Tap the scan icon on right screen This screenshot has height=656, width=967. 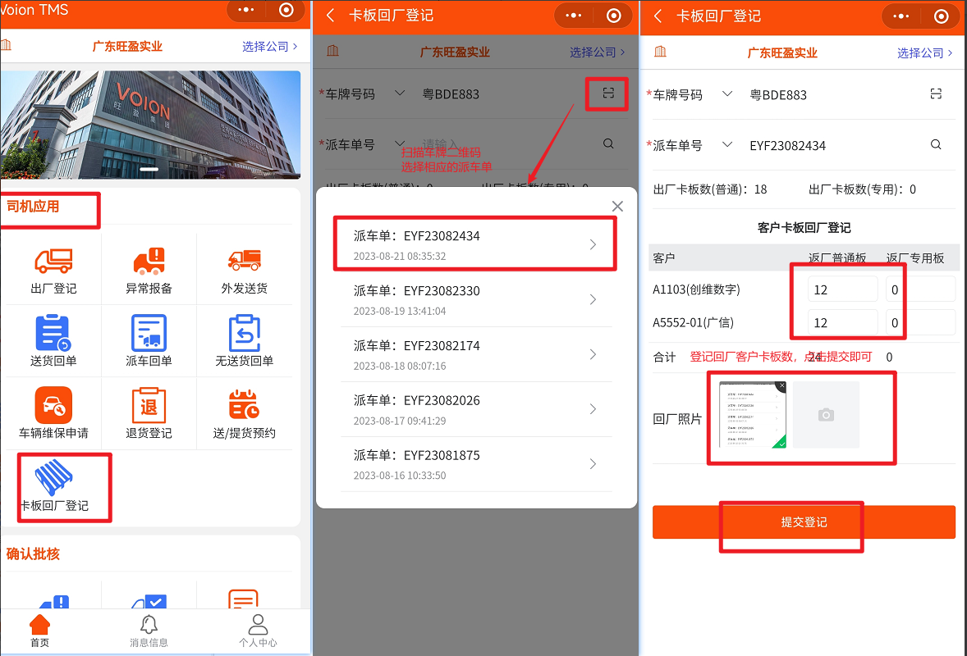click(936, 93)
